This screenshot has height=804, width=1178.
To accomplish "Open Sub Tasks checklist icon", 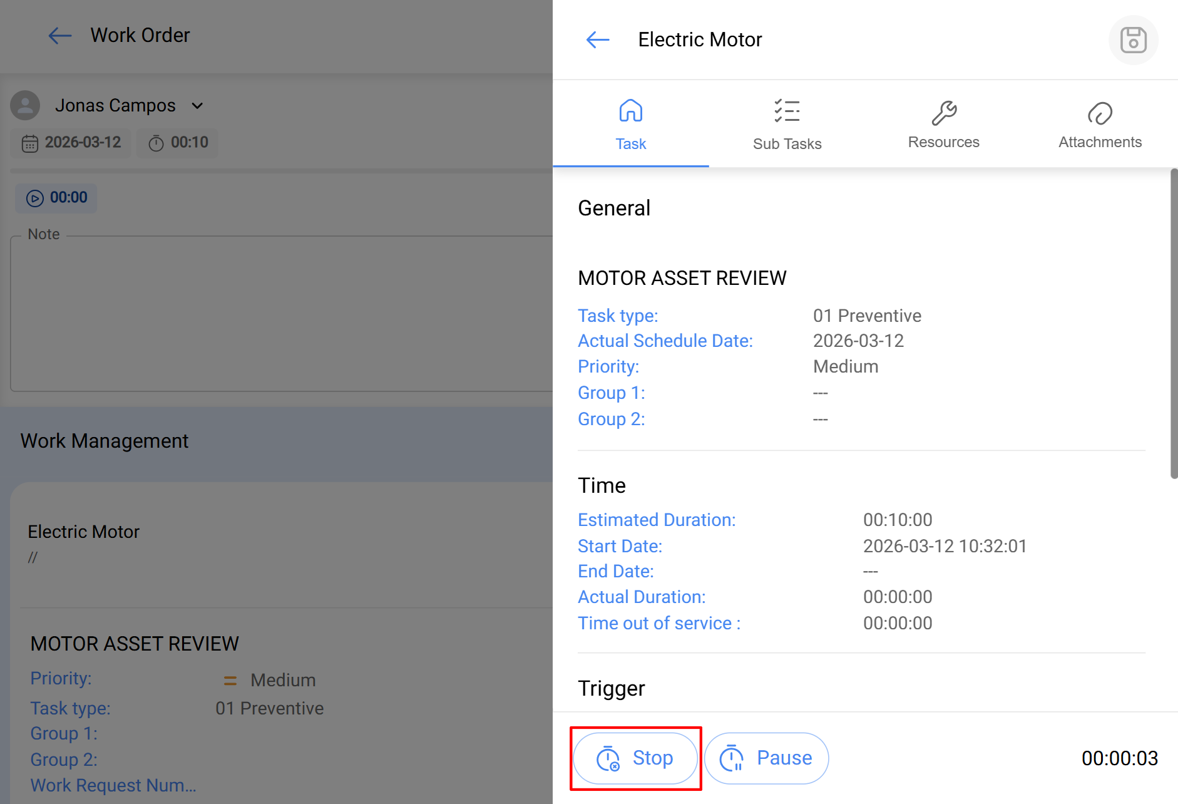I will click(x=787, y=111).
